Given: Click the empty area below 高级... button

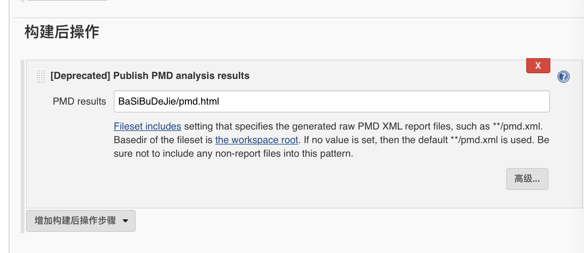Looking at the screenshot, I should pos(527,199).
